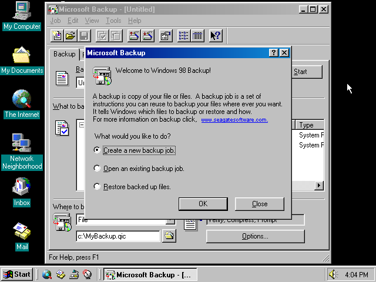Viewport: 376px width, 282px height.
Task: Click the Close button in the dialog
Action: point(260,204)
